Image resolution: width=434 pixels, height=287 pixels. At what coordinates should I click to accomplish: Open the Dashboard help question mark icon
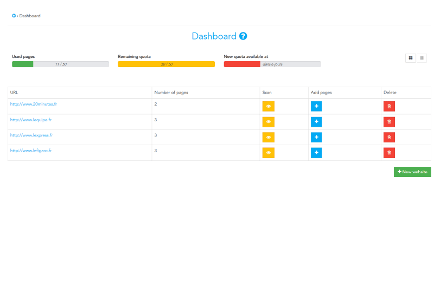[x=243, y=36]
